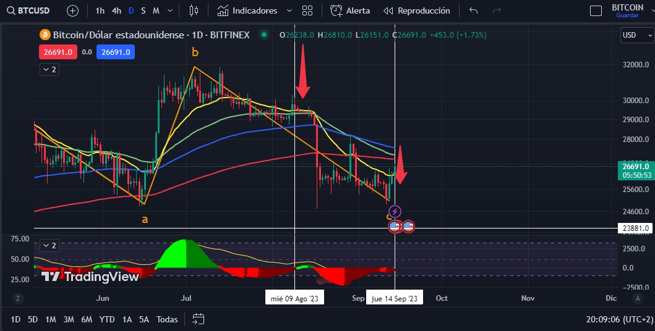Click the Z button on time axis
The width and height of the screenshot is (655, 331).
coord(17,298)
